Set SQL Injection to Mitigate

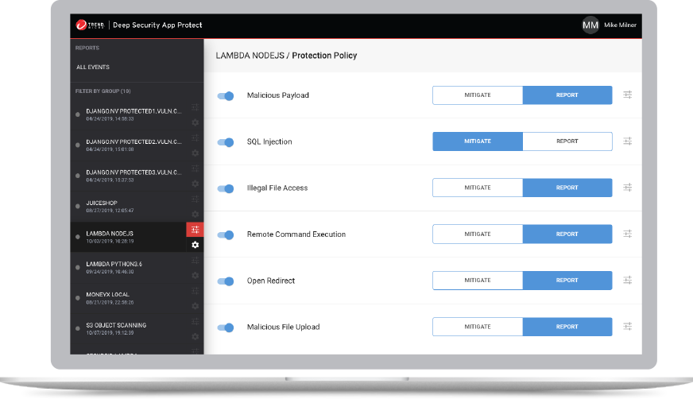click(478, 141)
